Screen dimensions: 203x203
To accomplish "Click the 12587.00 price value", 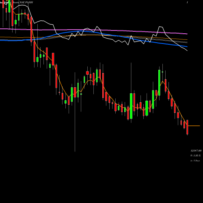I will pos(196,151).
